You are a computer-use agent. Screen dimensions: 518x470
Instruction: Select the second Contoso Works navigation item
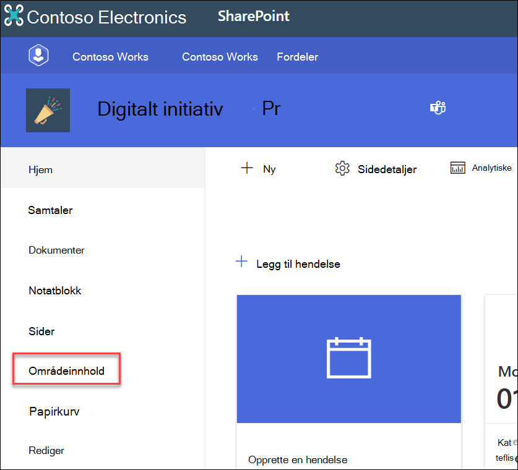click(220, 57)
